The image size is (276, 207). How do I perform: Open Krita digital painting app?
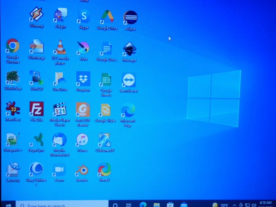point(83,47)
